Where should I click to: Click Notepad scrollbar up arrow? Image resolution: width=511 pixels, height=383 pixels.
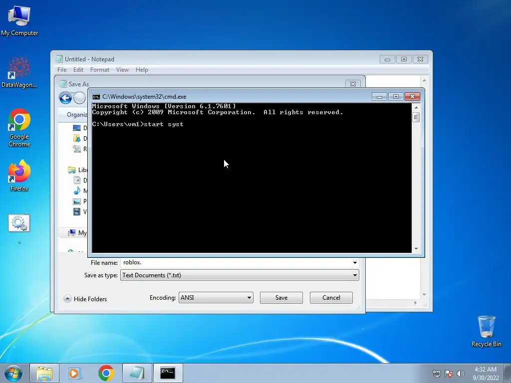pos(424,80)
